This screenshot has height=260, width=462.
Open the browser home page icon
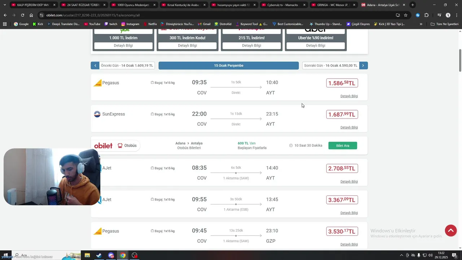31,15
